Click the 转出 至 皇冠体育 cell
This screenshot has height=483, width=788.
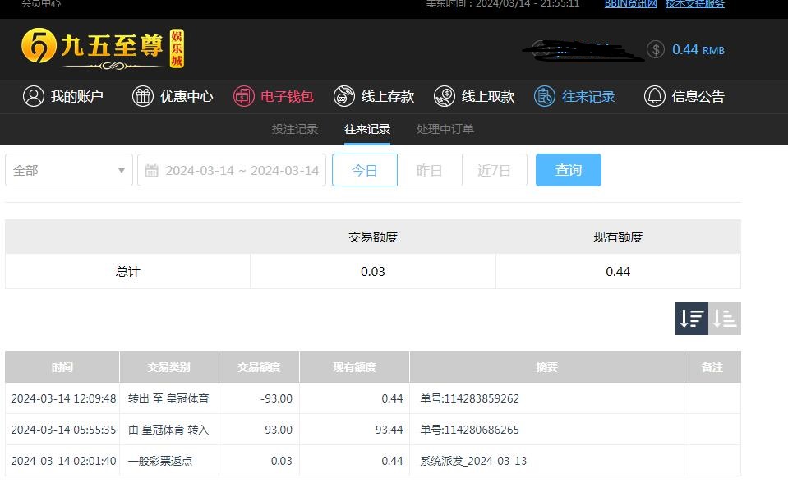point(168,398)
